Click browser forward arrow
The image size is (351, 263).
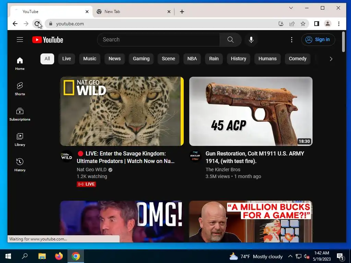(26, 24)
